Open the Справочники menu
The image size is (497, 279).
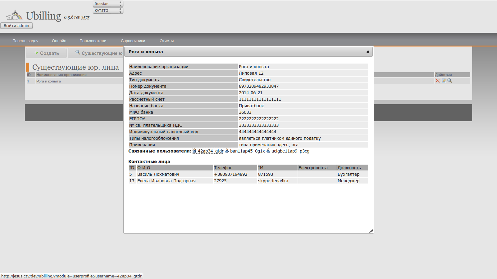[133, 41]
